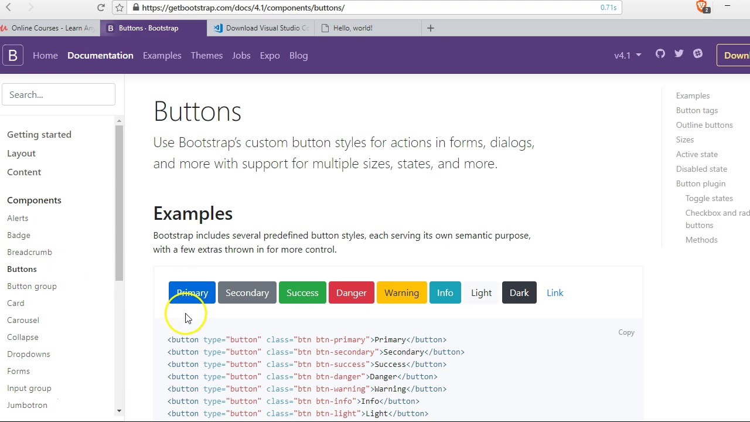Open the v4.1 version dropdown
The image size is (750, 422).
click(628, 55)
